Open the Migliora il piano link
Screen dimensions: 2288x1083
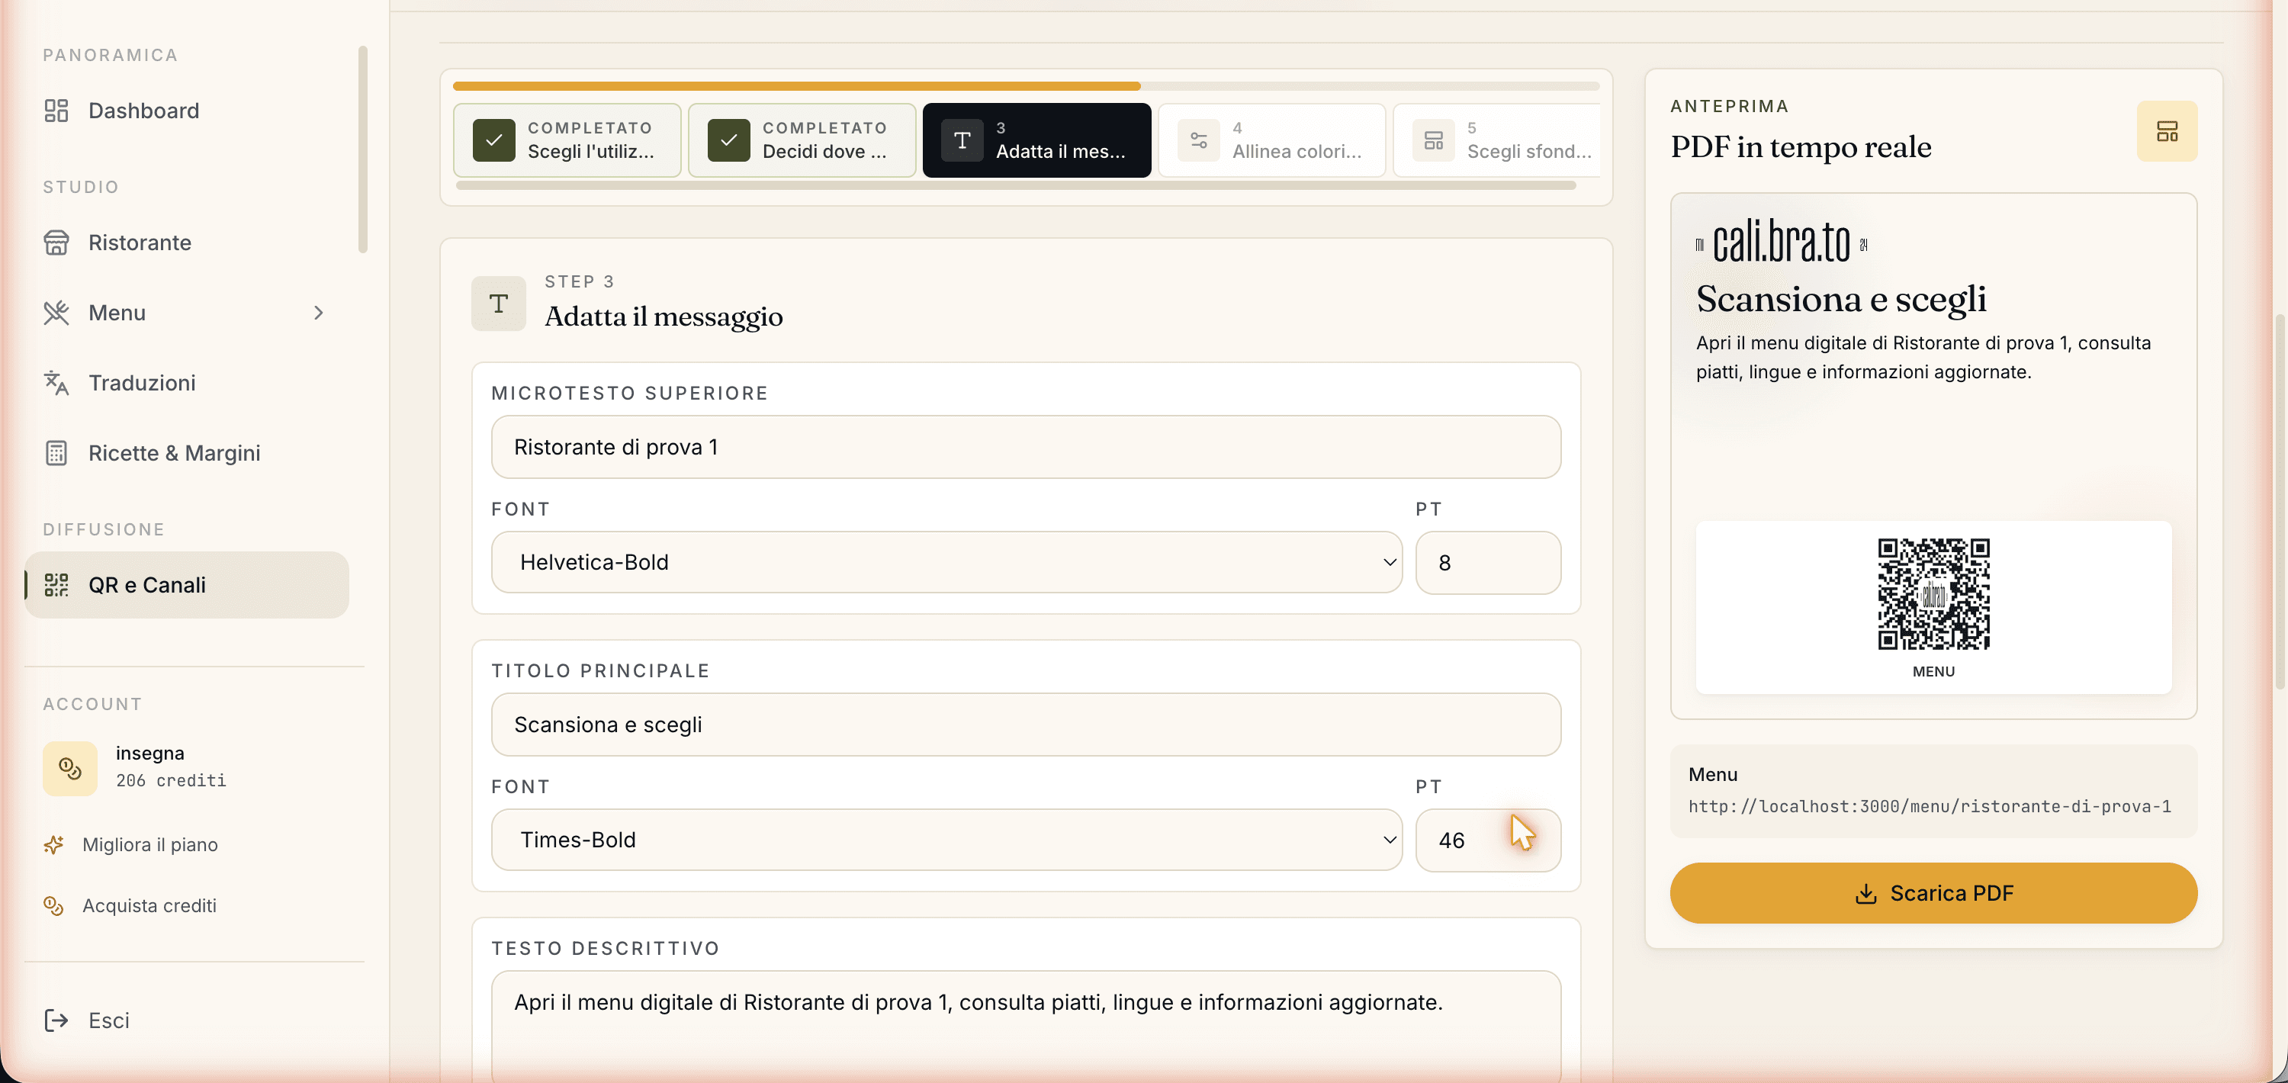(149, 845)
